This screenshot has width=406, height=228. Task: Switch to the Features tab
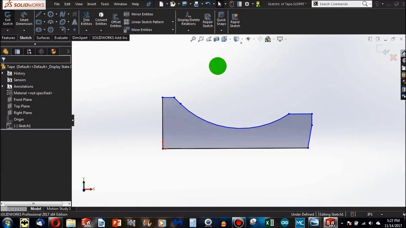8,38
